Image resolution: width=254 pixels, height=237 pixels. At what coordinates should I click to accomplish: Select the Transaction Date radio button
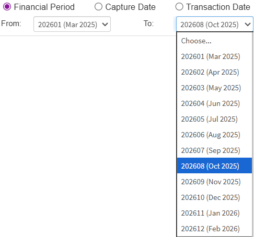[179, 7]
